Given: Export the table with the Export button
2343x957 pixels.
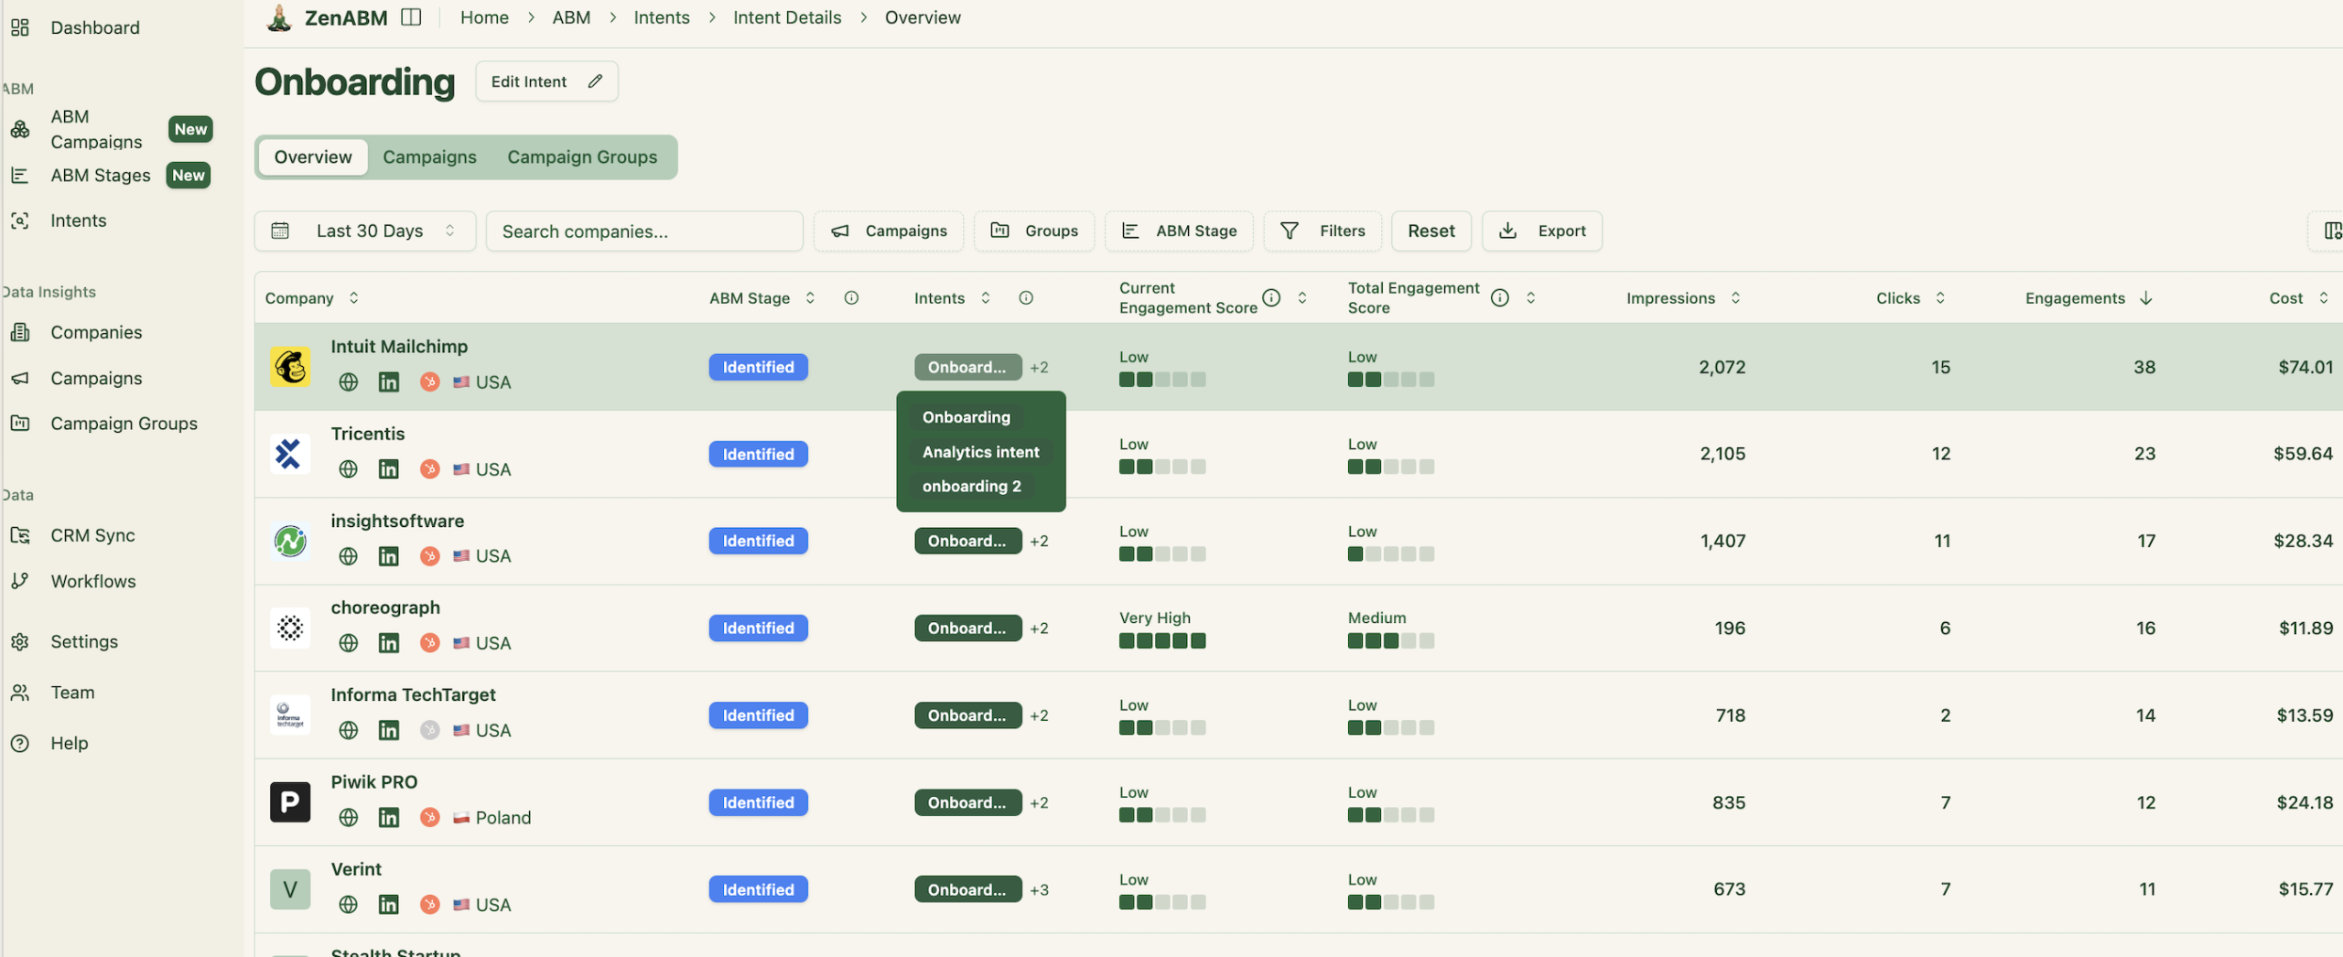Looking at the screenshot, I should 1542,231.
